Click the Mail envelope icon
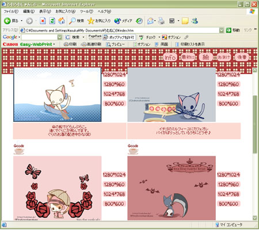The height and width of the screenshot is (230, 259). click(150, 21)
